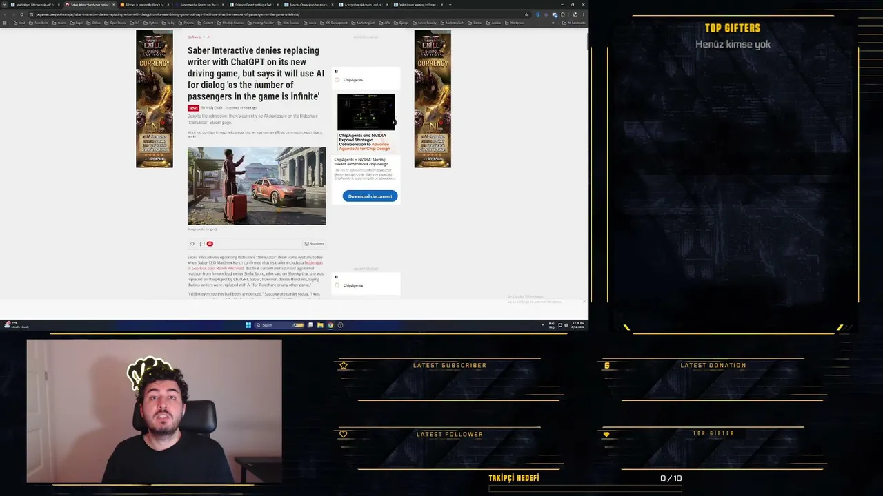This screenshot has width=883, height=496.
Task: Click the Software breadcrumb link
Action: point(194,37)
